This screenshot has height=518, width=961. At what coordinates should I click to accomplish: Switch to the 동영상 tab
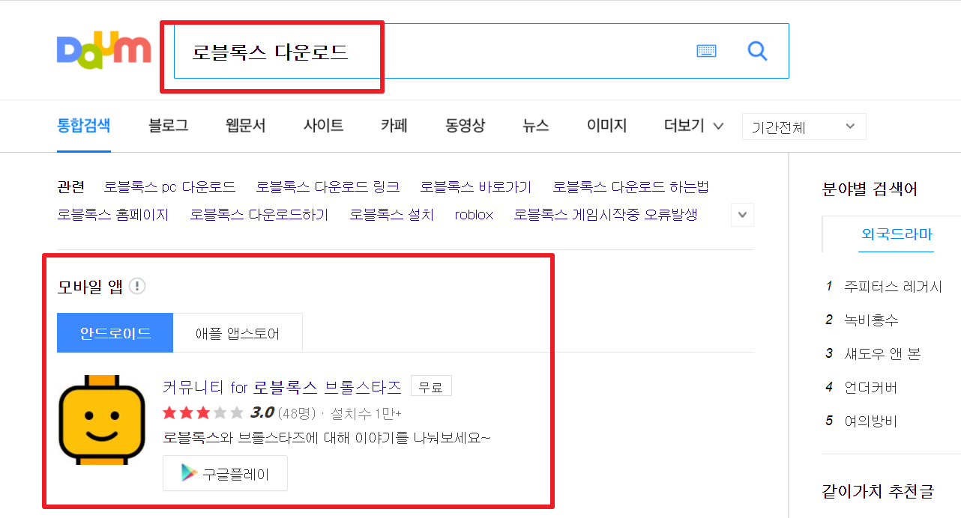pyautogui.click(x=465, y=126)
